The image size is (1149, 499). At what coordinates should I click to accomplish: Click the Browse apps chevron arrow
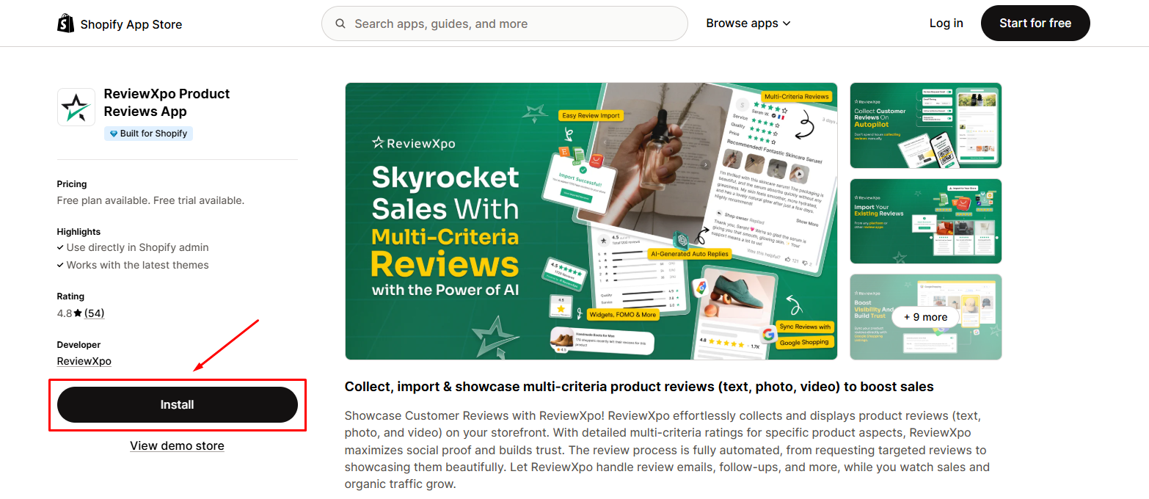click(787, 23)
